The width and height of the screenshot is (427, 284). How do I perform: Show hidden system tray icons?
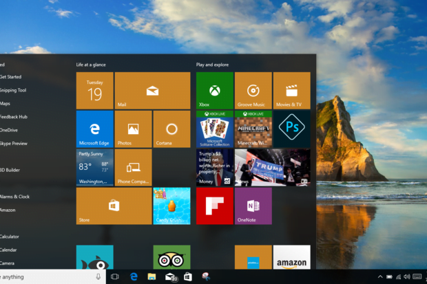[380, 276]
